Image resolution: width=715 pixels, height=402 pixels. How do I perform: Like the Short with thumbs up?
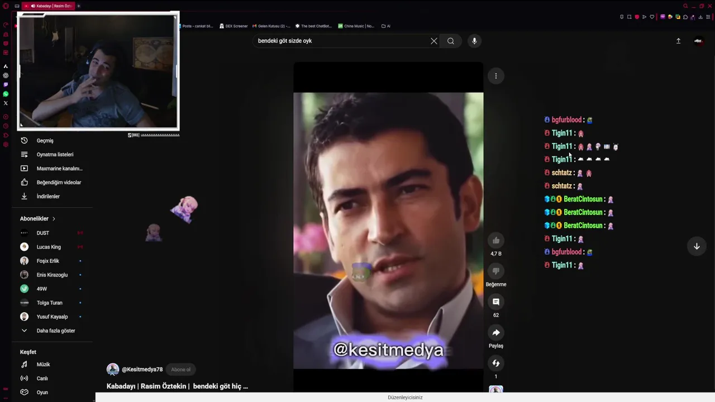pyautogui.click(x=496, y=241)
